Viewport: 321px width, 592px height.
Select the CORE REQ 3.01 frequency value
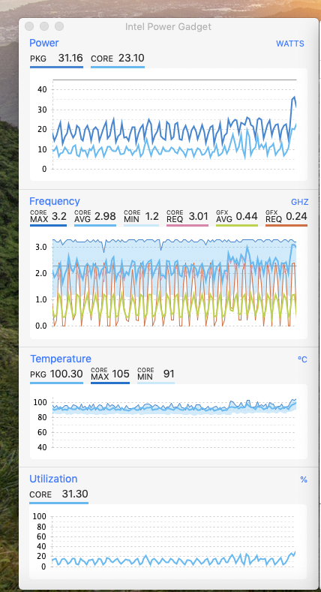click(x=187, y=216)
